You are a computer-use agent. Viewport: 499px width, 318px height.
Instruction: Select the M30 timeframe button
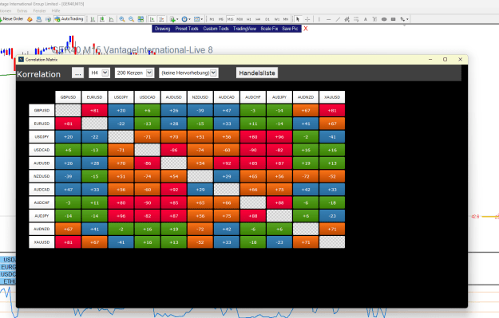click(240, 19)
